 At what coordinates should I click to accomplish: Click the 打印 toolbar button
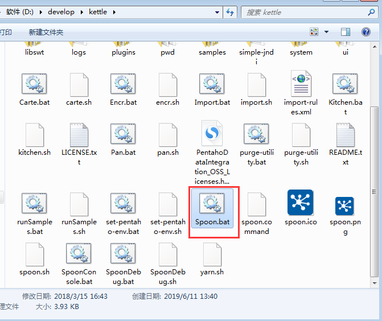pyautogui.click(x=6, y=32)
